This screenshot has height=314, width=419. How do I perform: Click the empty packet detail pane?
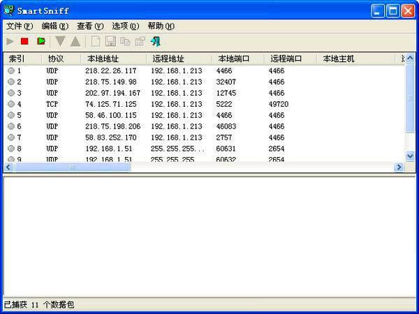coord(209,237)
